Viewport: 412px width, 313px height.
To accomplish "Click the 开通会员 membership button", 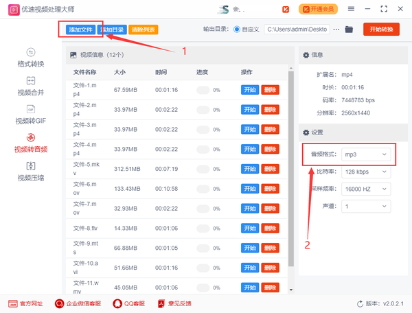I will pyautogui.click(x=318, y=9).
